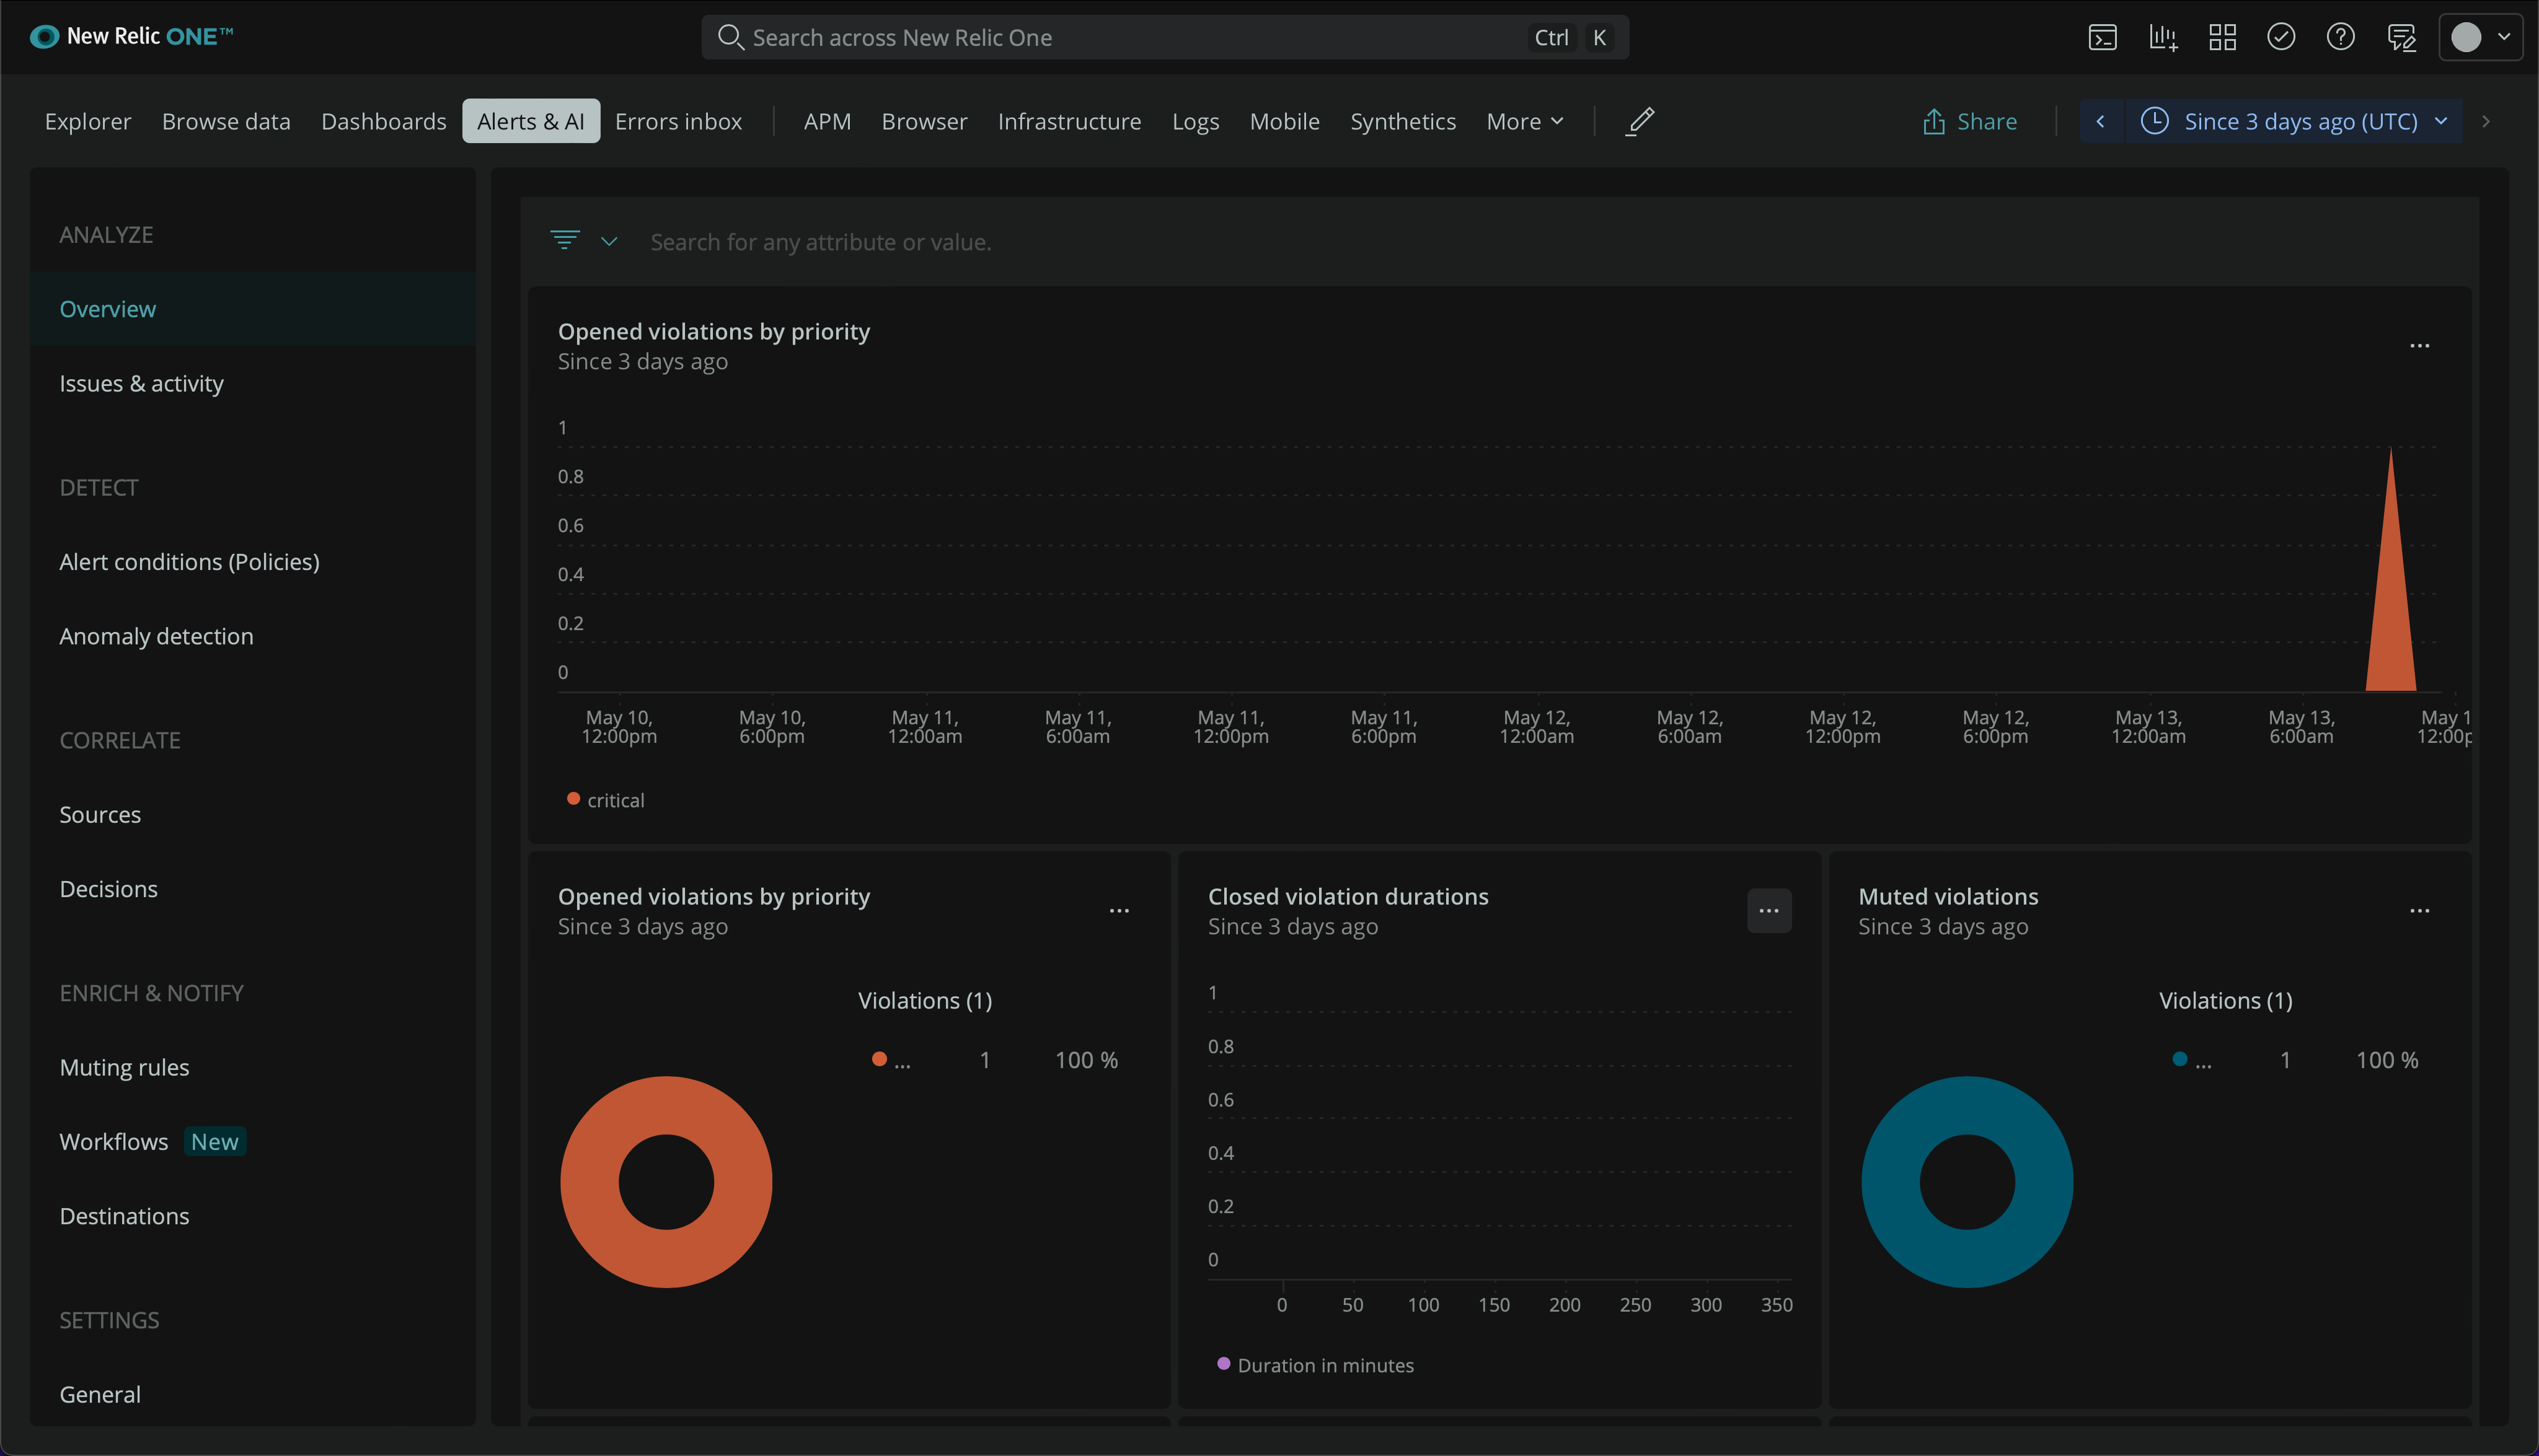Click the pencil edit navigation icon
Viewport: 2539px width, 1456px height.
coord(1640,121)
